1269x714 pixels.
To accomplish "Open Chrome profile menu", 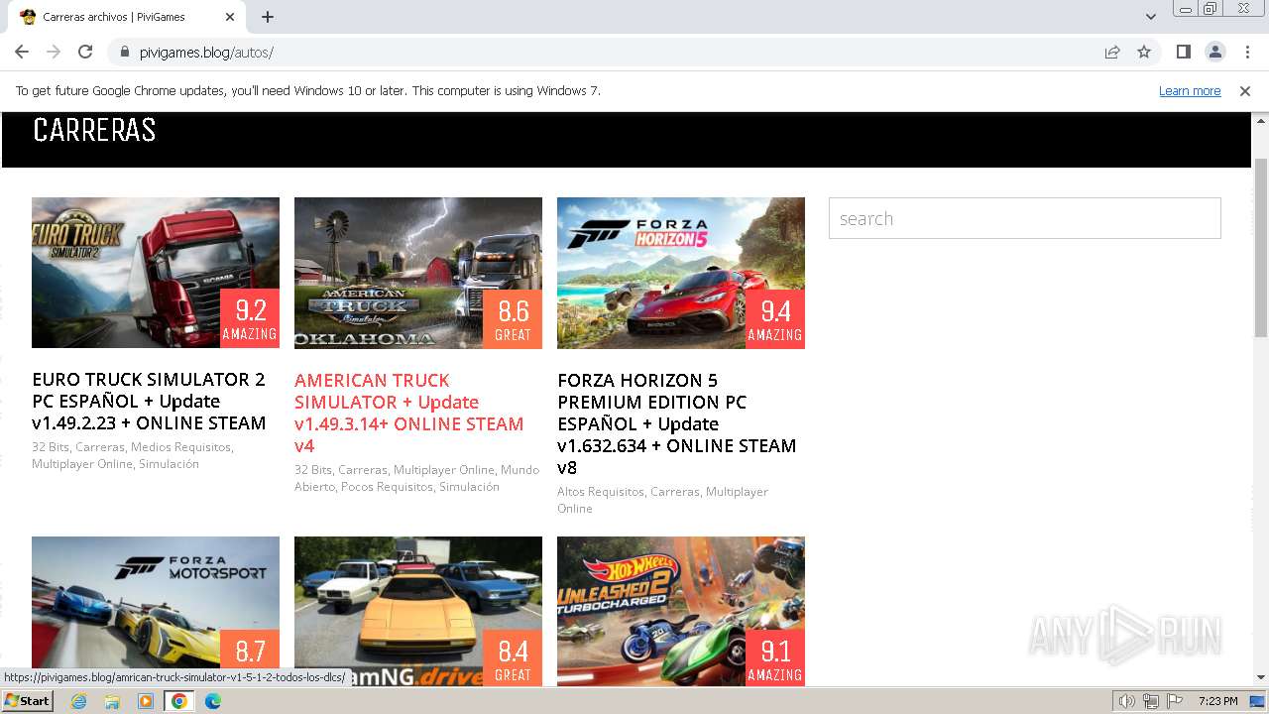I will [x=1214, y=52].
